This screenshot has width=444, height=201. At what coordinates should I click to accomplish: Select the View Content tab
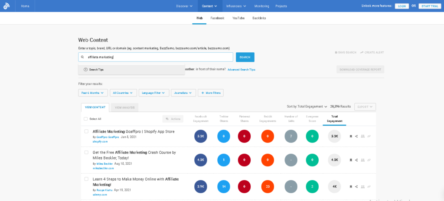click(x=95, y=107)
